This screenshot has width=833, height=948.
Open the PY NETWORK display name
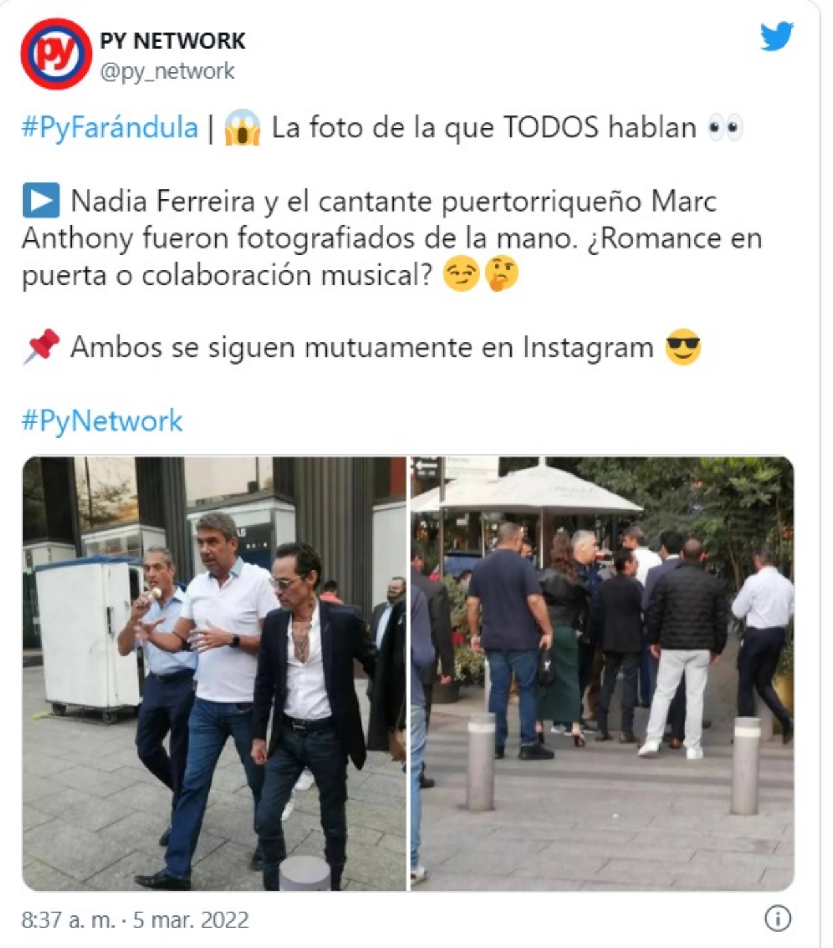(x=172, y=40)
